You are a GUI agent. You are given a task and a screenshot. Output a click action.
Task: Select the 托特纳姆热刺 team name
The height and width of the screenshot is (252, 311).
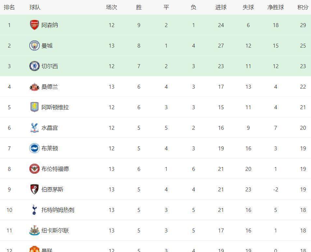click(x=58, y=210)
